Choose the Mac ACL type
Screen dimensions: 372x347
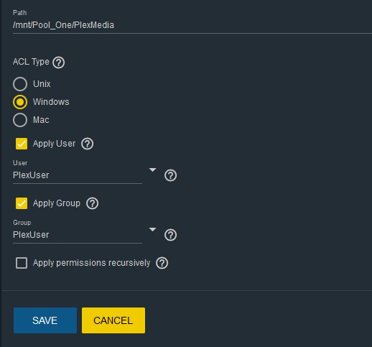20,120
